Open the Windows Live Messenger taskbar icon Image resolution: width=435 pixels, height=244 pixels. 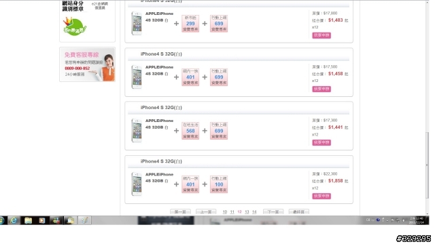pos(56,220)
